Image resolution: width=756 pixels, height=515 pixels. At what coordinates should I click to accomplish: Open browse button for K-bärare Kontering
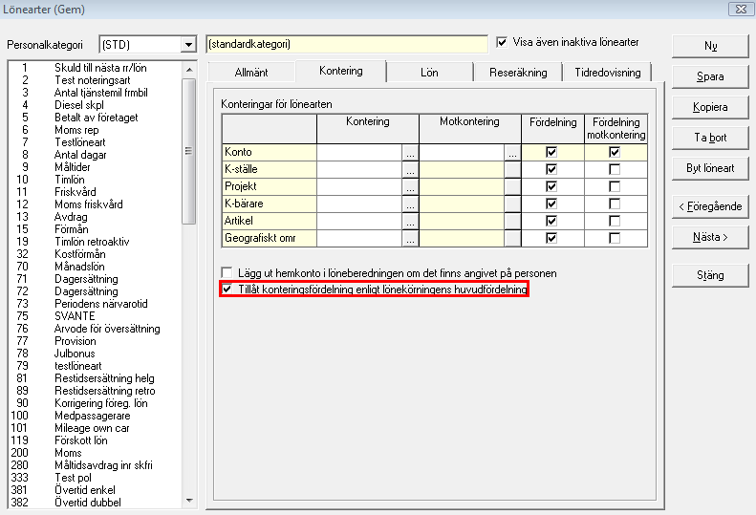tap(410, 204)
